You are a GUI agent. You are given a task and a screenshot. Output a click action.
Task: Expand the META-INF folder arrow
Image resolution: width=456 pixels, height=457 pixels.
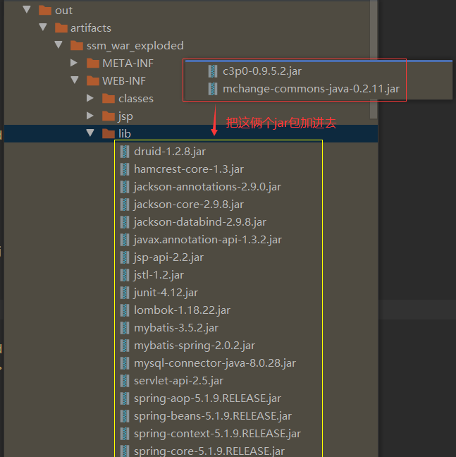pos(74,63)
